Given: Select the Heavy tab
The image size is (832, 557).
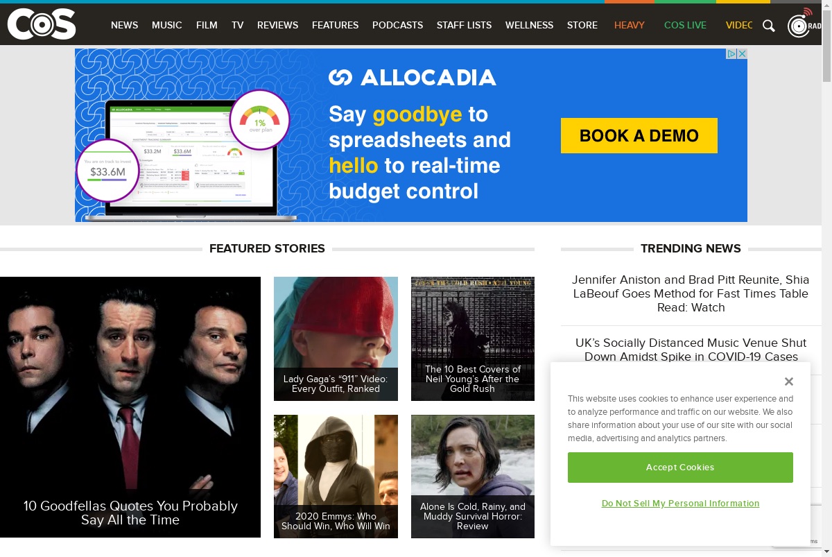Looking at the screenshot, I should 630,25.
